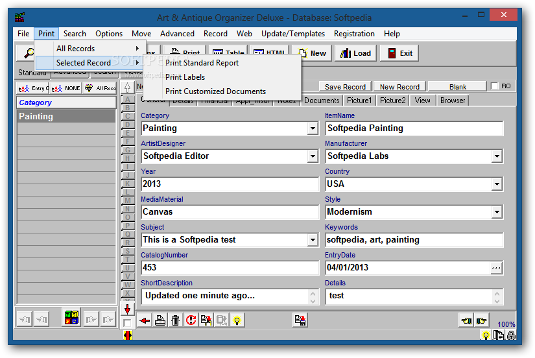The height and width of the screenshot is (358, 535).
Task: Open the Update/Templates menu
Action: pos(292,34)
